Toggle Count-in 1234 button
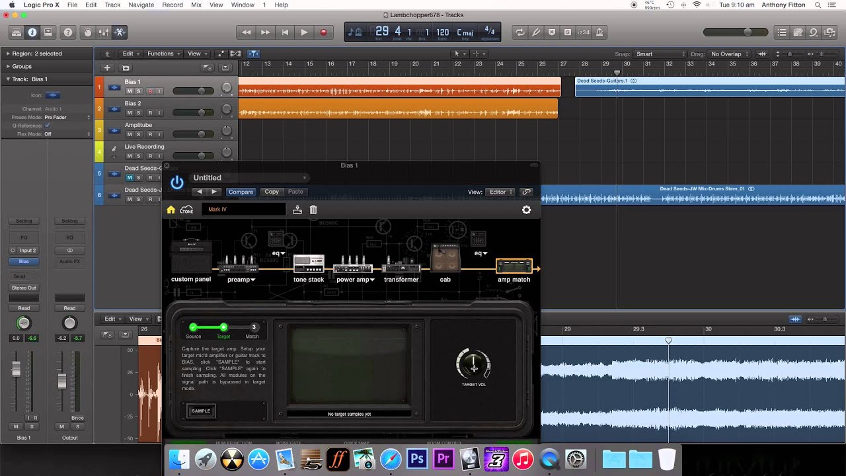846x476 pixels. [x=584, y=32]
